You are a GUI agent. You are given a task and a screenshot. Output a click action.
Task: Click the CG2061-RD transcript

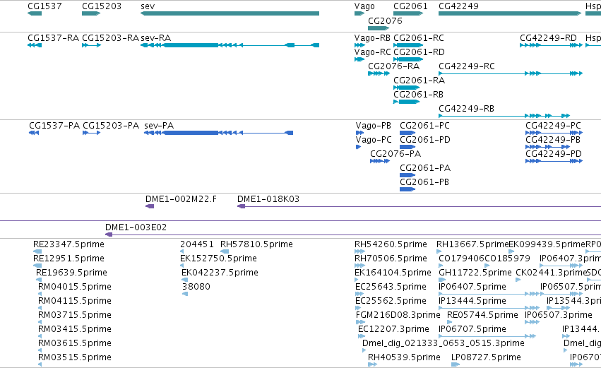[408, 59]
